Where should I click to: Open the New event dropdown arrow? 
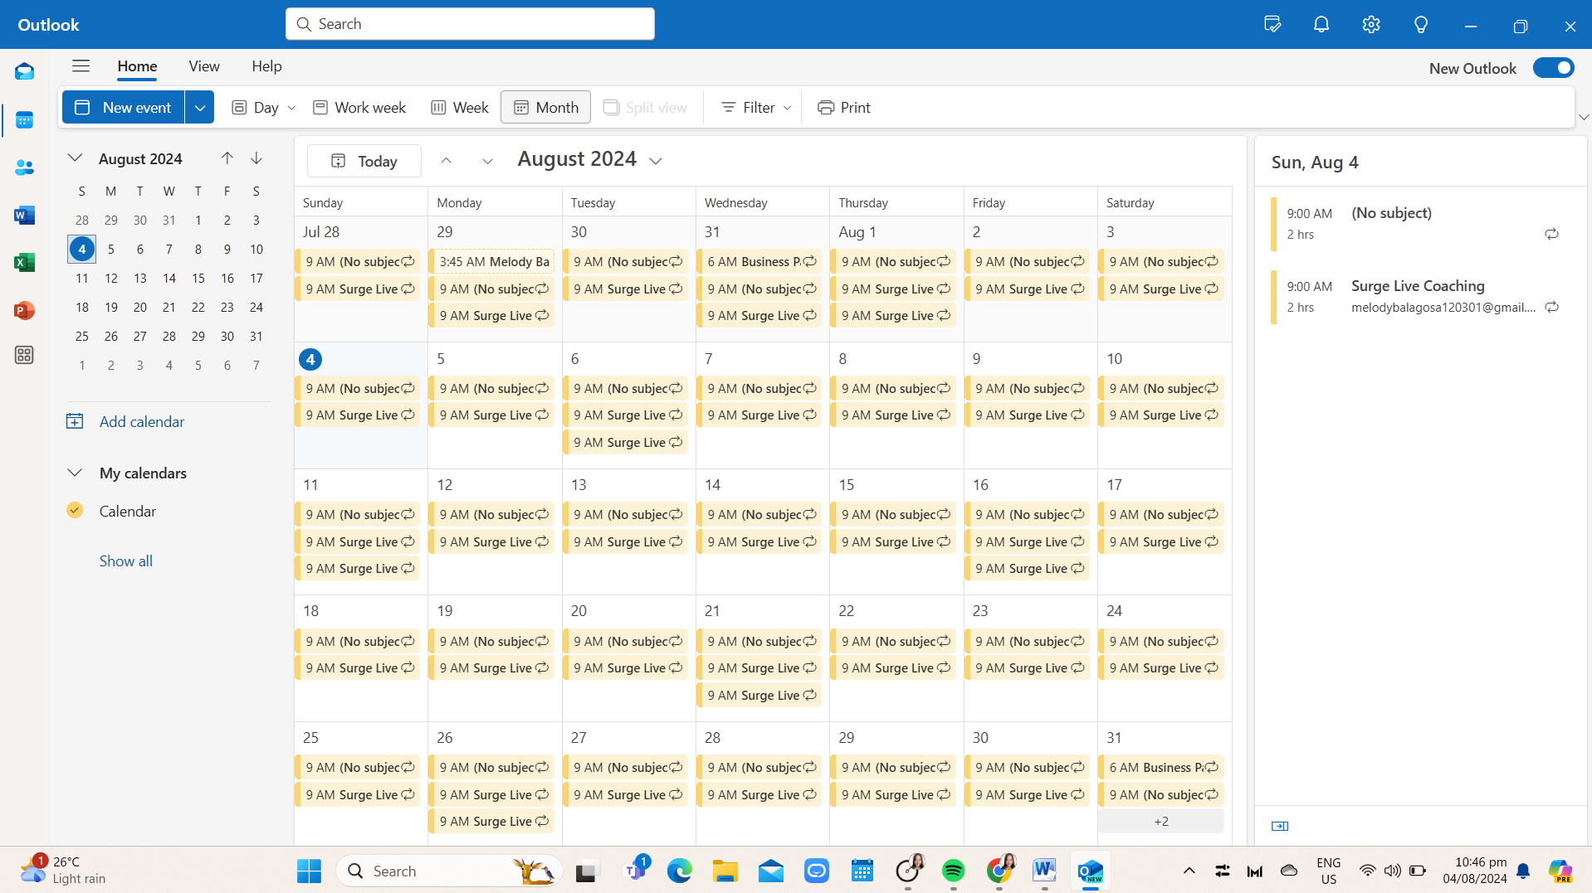[199, 108]
